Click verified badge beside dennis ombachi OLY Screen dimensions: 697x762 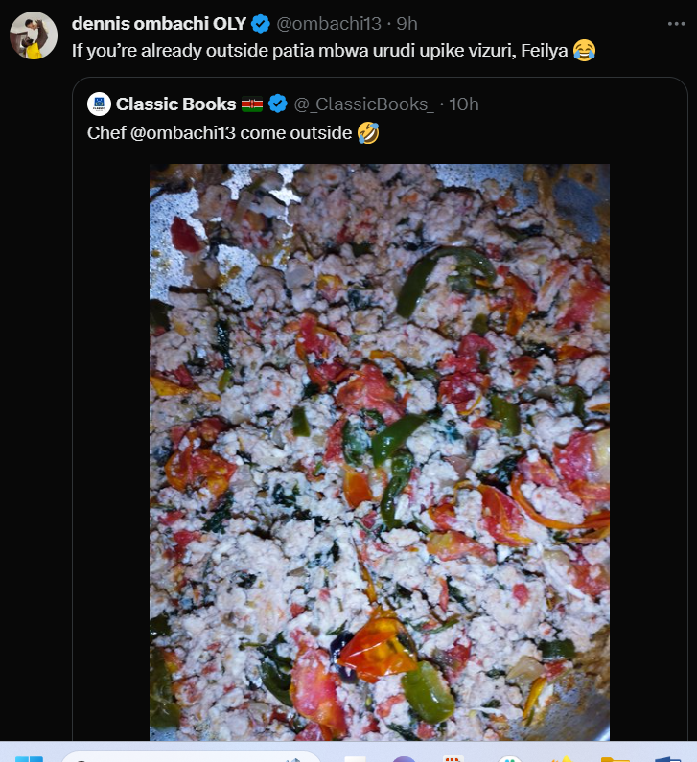[260, 24]
